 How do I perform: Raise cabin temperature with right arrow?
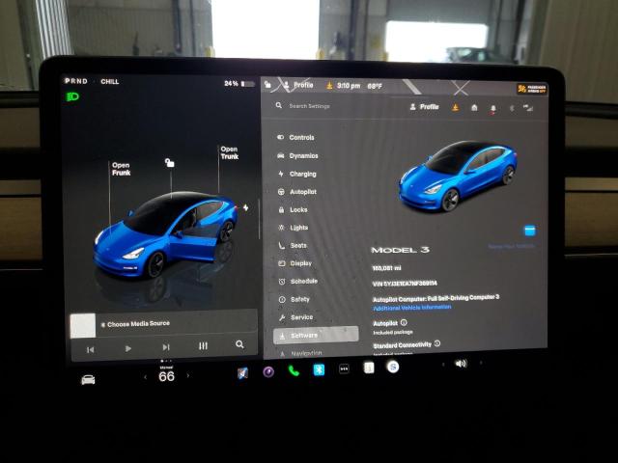tap(188, 375)
